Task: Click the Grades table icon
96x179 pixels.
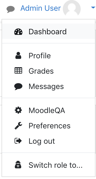Action: click(18, 71)
